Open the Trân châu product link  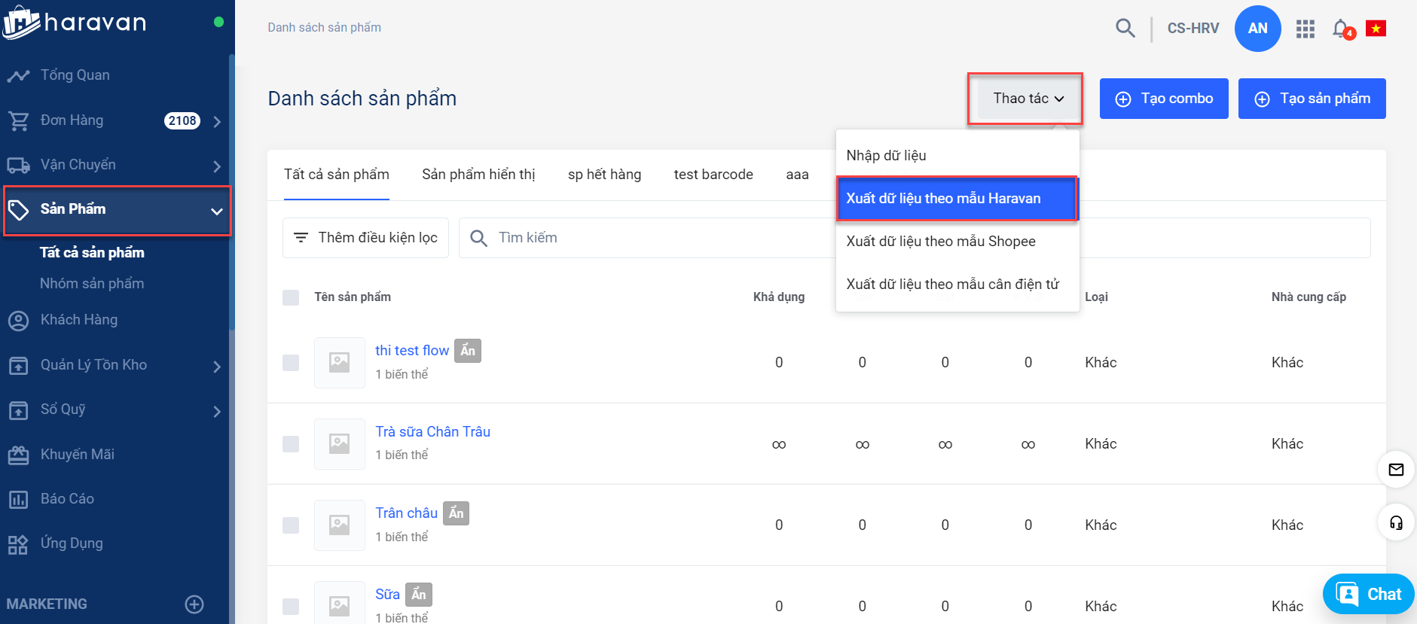coord(406,513)
